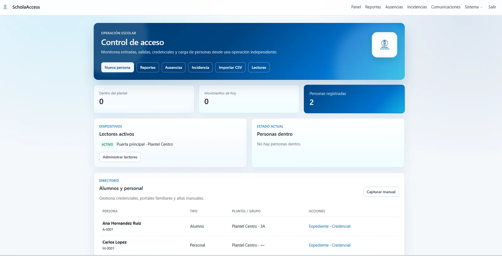The height and width of the screenshot is (256, 502).
Task: Click the Alumno type cell
Action: (197, 226)
